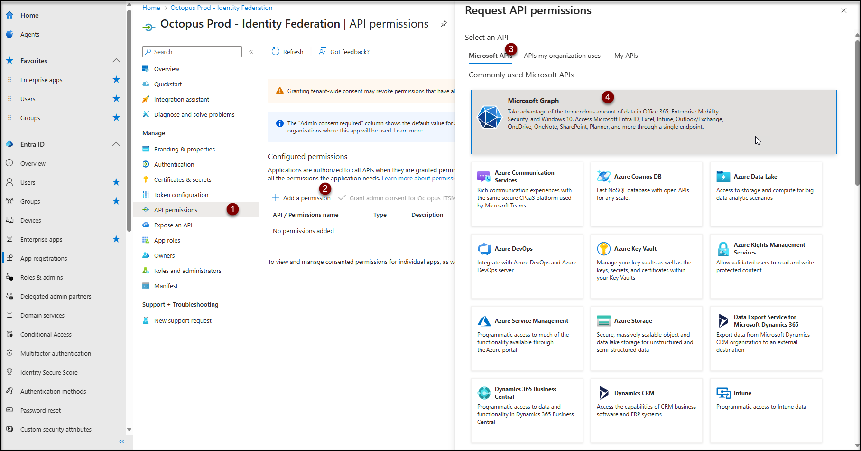Click the Microsoft Graph API tile
This screenshot has height=451, width=861.
653,122
